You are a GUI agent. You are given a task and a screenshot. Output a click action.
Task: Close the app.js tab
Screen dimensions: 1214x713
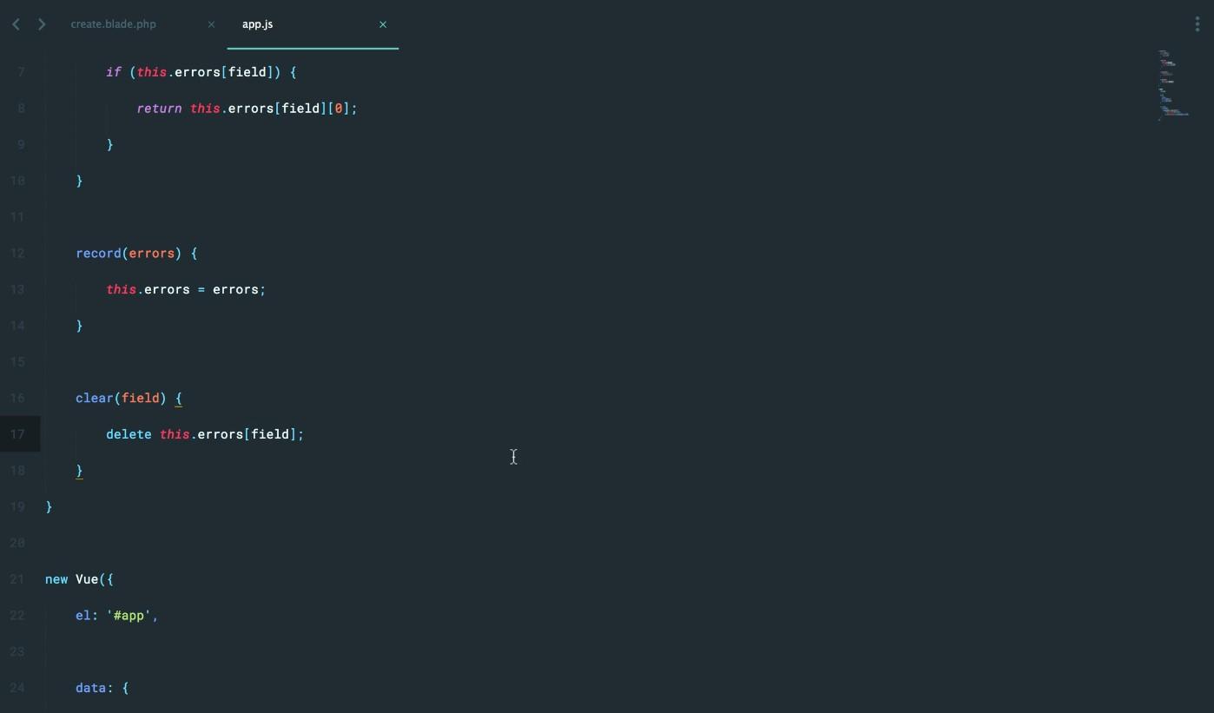[x=383, y=24]
